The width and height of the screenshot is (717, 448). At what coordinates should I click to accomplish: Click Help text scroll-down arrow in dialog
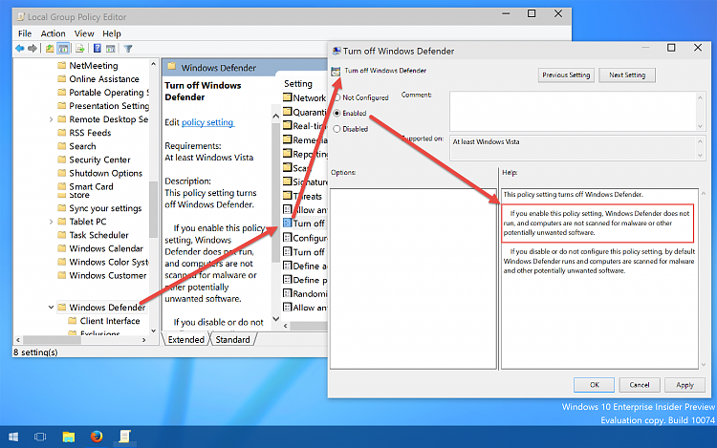704,365
